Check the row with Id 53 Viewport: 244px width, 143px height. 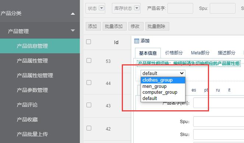[89, 60]
